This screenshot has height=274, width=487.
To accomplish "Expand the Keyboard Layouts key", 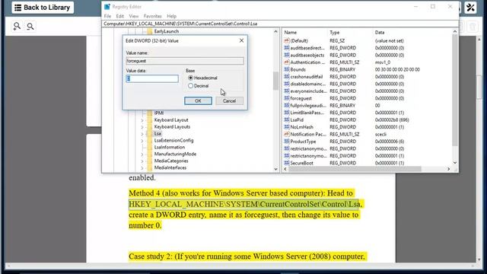I will tap(142, 127).
